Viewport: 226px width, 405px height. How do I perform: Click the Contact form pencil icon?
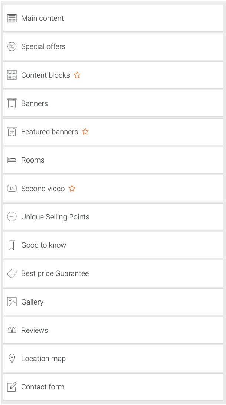(12, 387)
